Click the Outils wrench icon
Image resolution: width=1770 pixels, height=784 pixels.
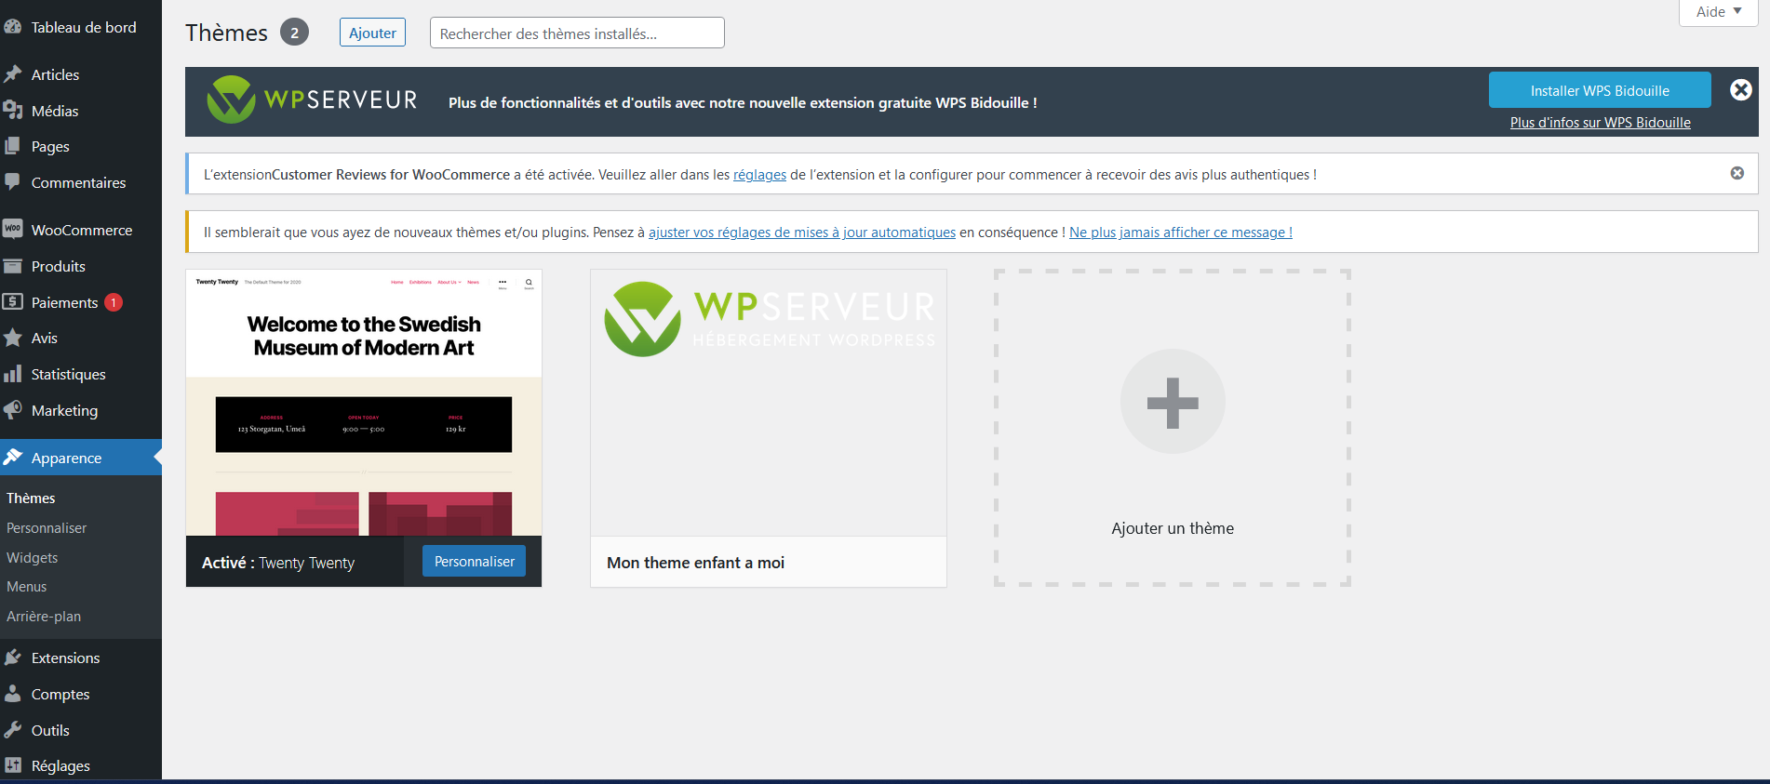[x=12, y=730]
